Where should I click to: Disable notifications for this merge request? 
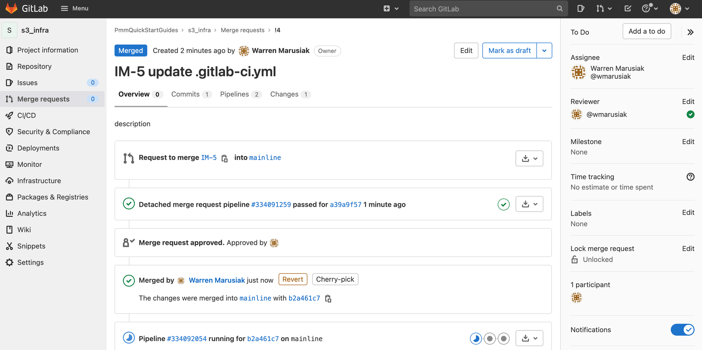point(683,330)
